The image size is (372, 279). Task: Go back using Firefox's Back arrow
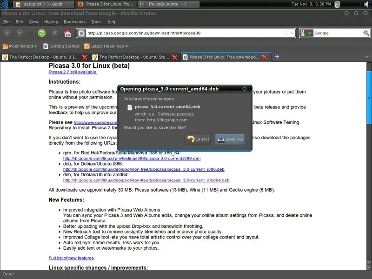[x=7, y=33]
